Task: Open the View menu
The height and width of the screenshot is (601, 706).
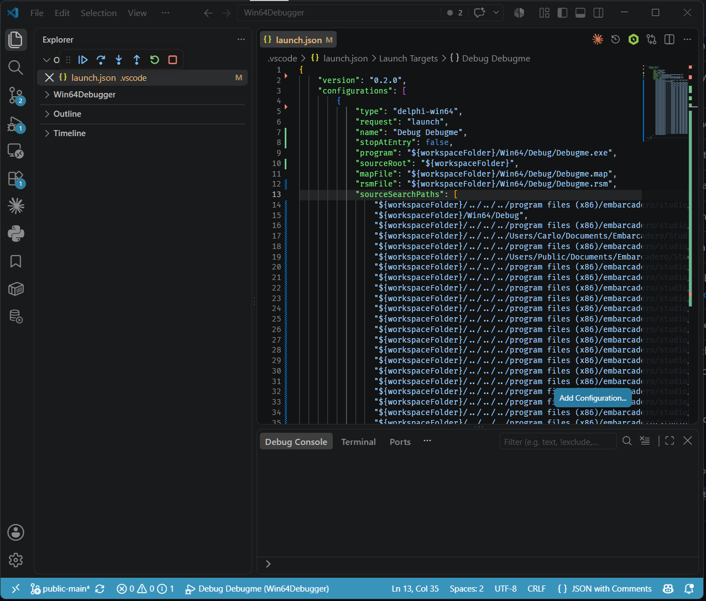Action: click(x=137, y=13)
